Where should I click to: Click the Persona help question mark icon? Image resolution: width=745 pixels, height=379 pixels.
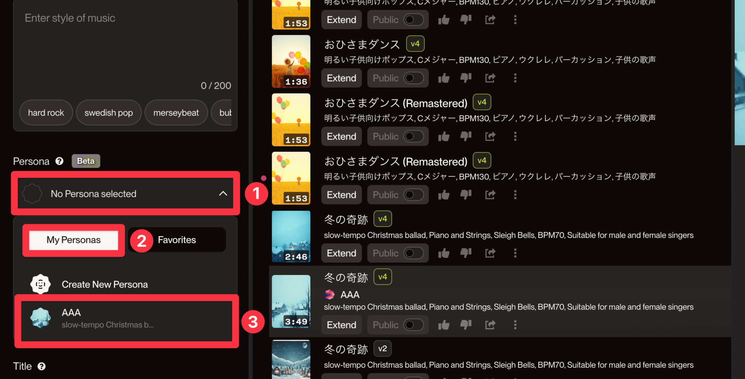click(59, 161)
